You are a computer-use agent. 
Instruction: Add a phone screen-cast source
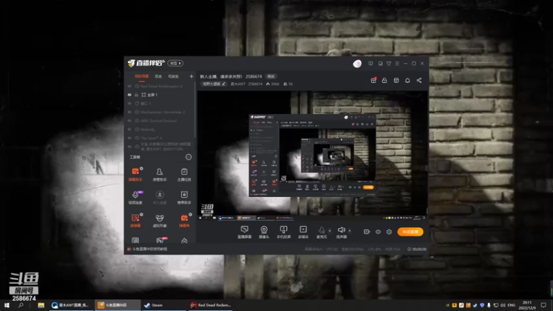click(x=283, y=232)
